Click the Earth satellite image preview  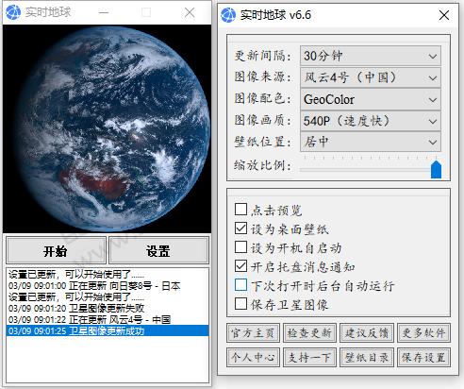pos(107,129)
